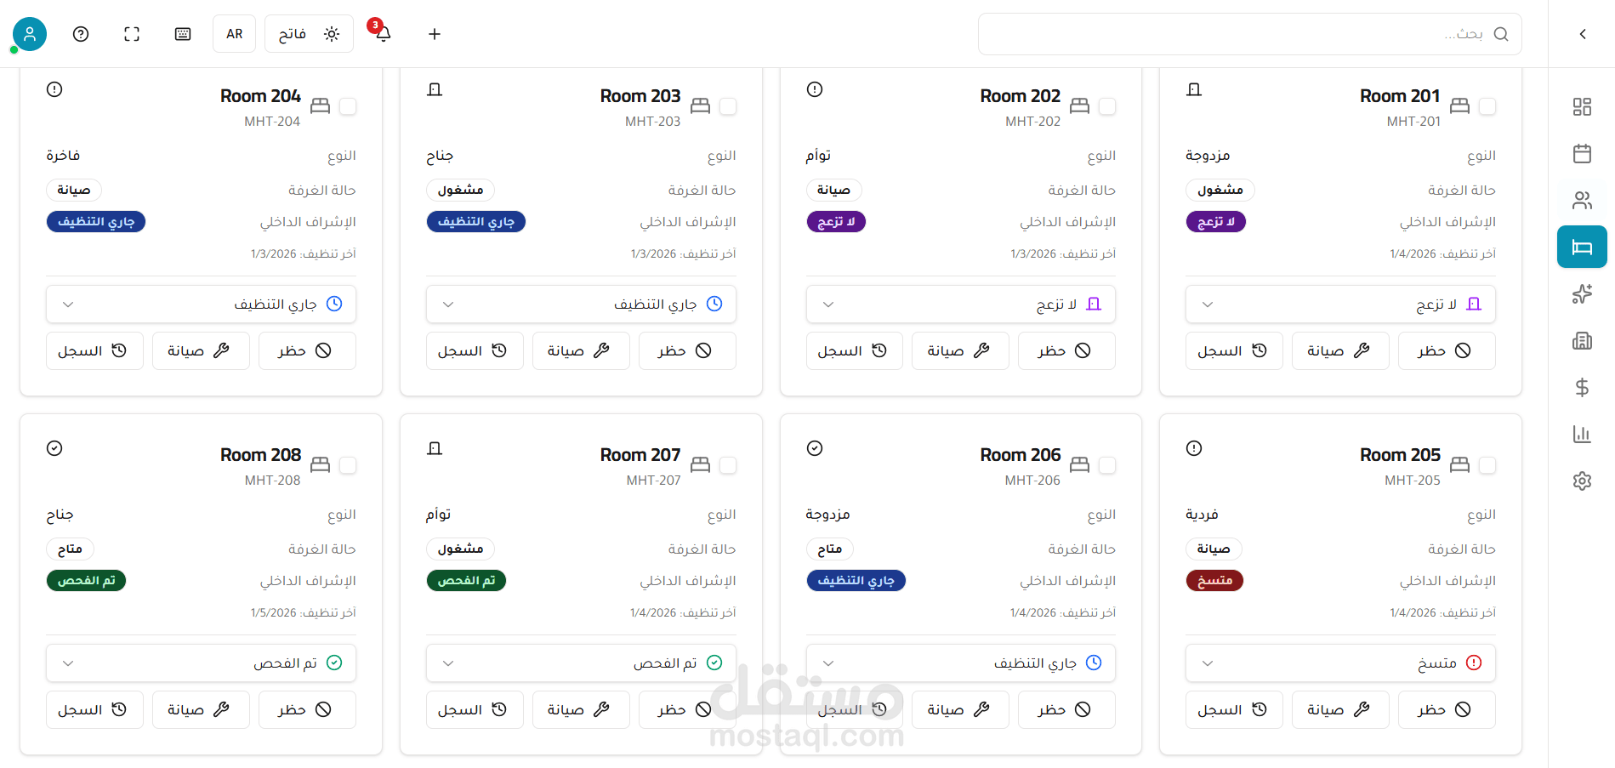
Task: Toggle the theme switch labeled فاتح
Action: [309, 34]
